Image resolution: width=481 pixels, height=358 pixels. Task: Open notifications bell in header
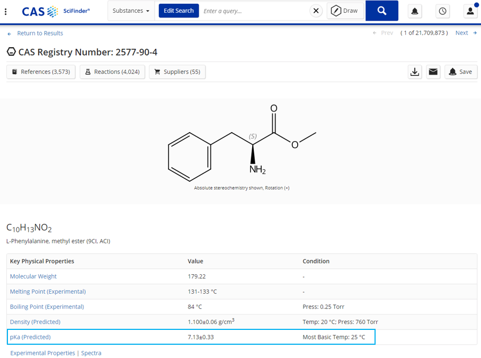coord(415,11)
